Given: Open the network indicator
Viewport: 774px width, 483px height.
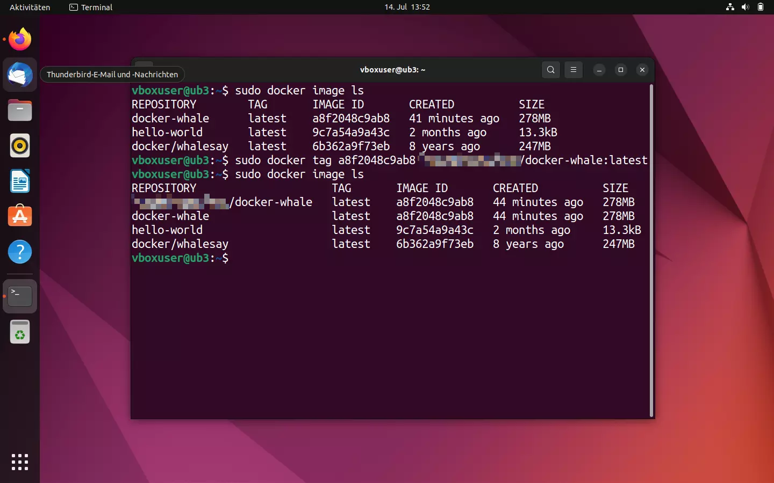Looking at the screenshot, I should coord(729,7).
